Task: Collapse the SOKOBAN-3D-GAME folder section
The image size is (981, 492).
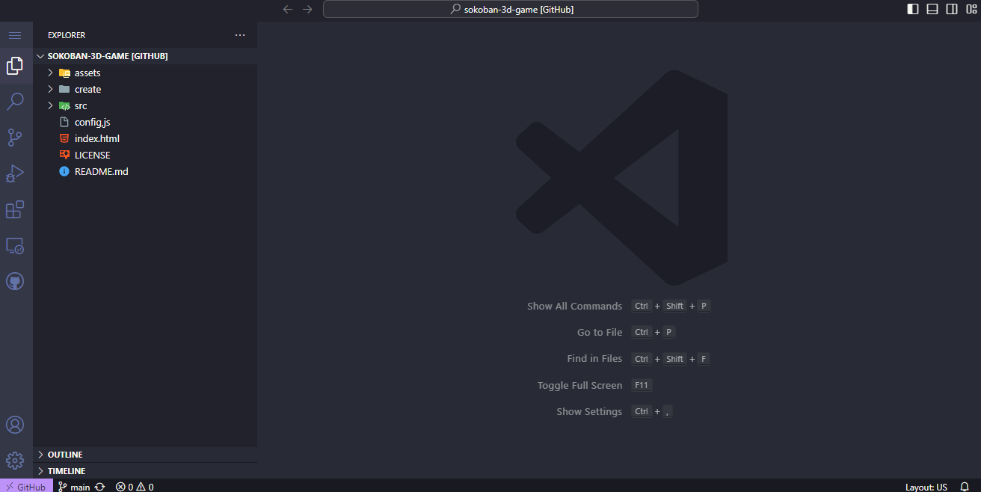Action: pos(145,56)
